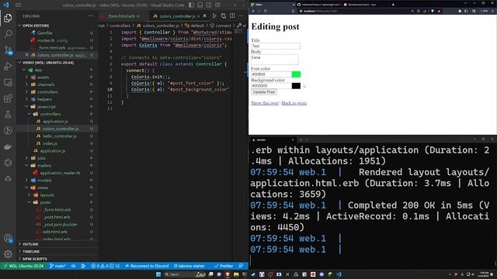Collapse the Open Editors section
Viewport: 497px width, 279px height.
point(36,26)
